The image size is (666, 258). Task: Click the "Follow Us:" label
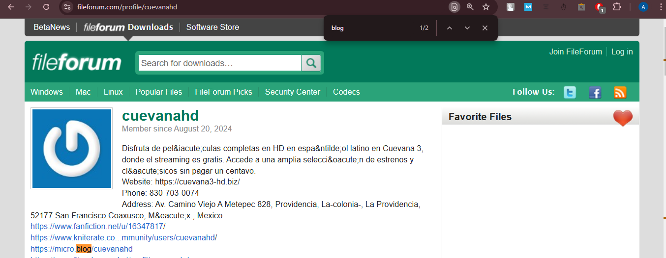(x=534, y=92)
